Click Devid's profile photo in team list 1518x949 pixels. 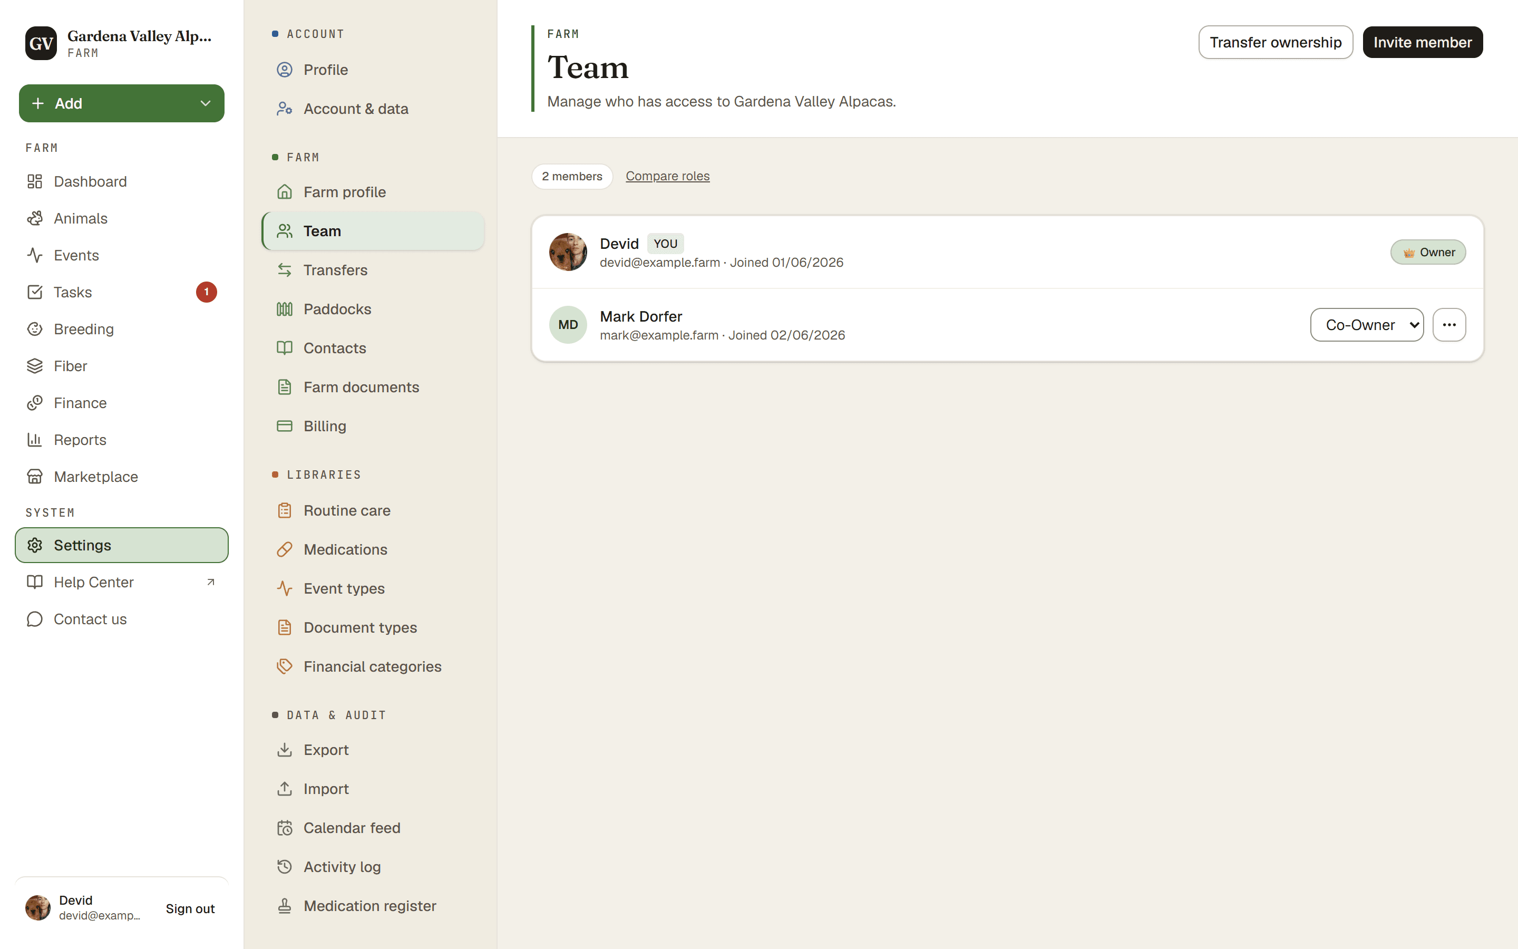tap(568, 251)
